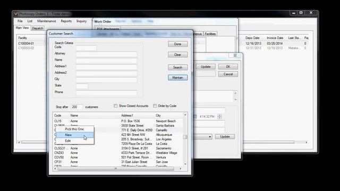Click the Depo Date column header
The width and height of the screenshot is (340, 191).
point(252,38)
